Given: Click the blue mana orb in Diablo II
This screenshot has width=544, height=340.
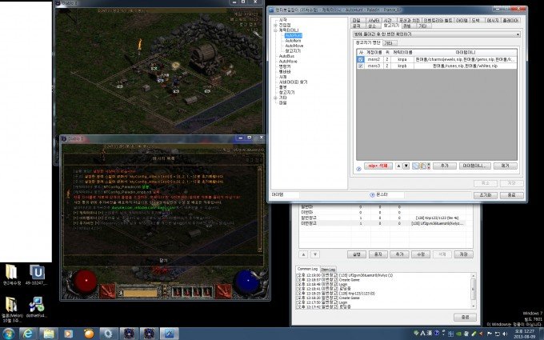Looking at the screenshot, I should tap(247, 281).
